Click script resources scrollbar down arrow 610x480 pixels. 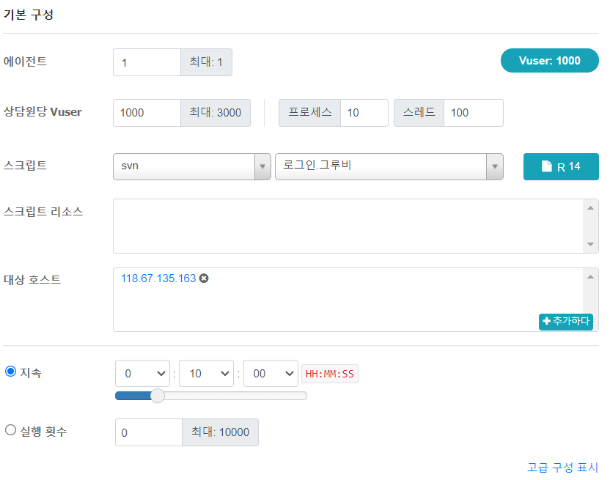click(x=590, y=244)
